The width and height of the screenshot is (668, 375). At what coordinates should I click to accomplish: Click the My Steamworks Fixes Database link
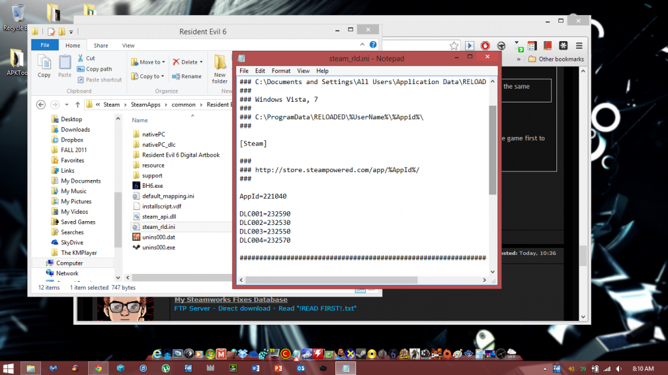coord(231,299)
